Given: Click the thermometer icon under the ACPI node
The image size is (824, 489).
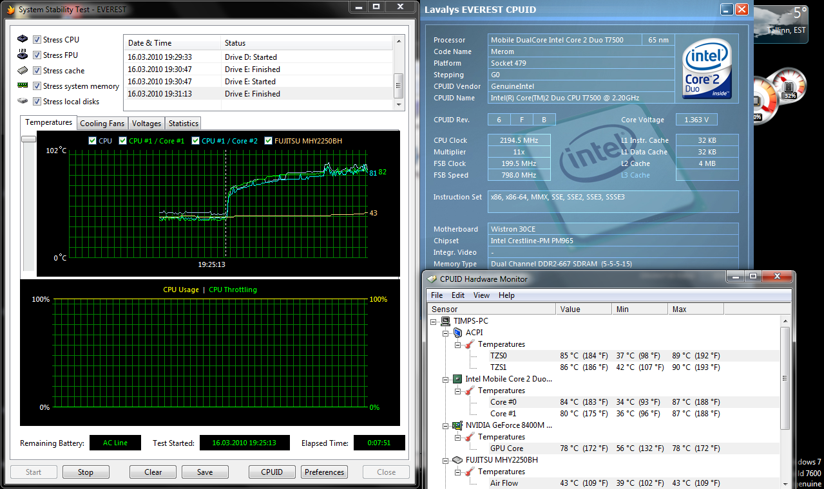Looking at the screenshot, I should click(x=470, y=344).
